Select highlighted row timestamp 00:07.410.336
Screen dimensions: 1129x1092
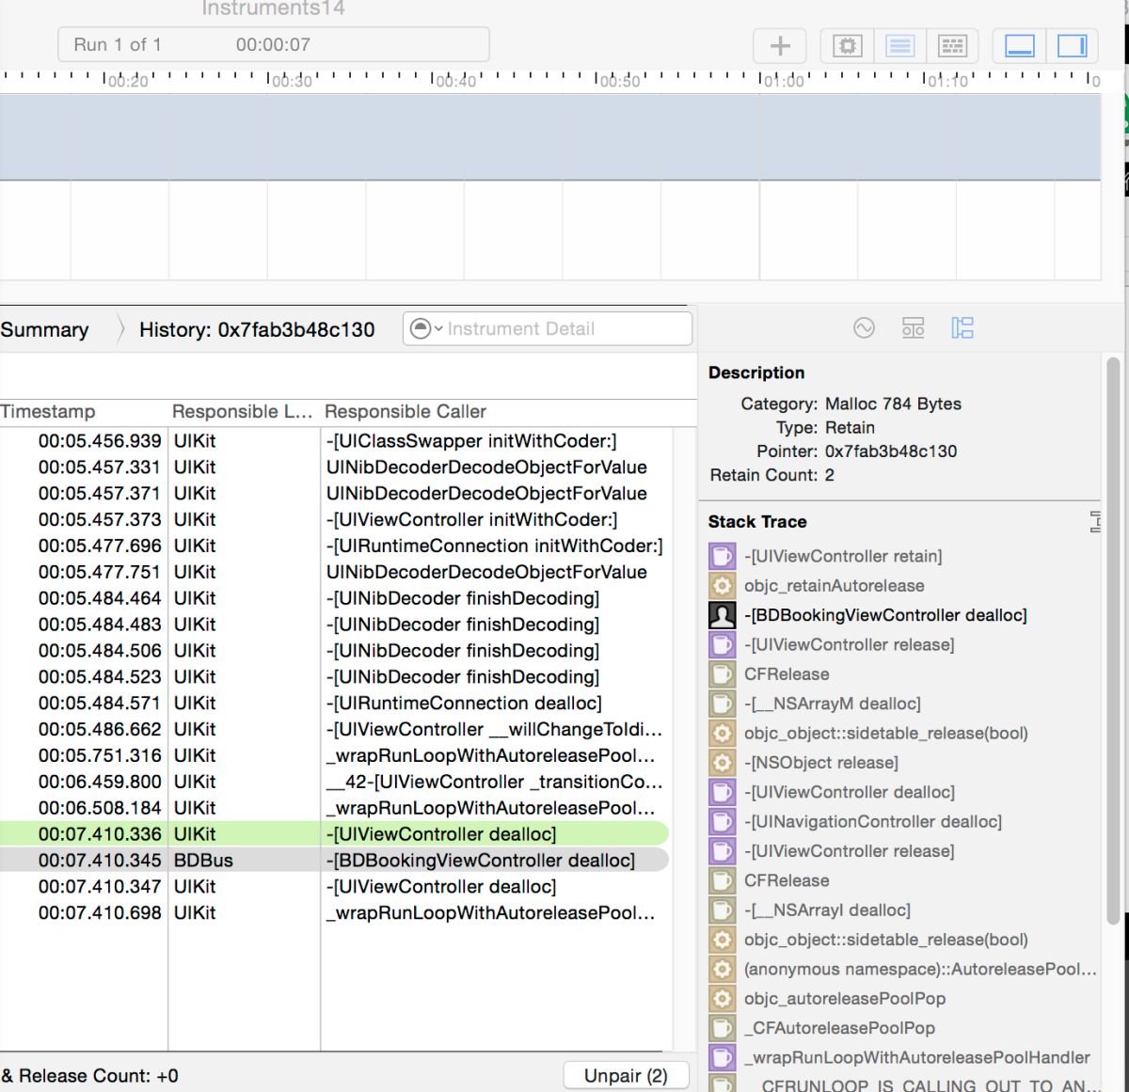point(335,833)
